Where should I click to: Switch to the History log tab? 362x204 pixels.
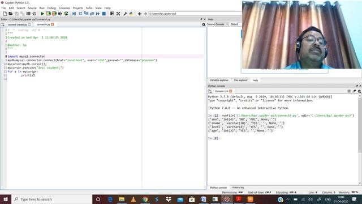pyautogui.click(x=238, y=188)
